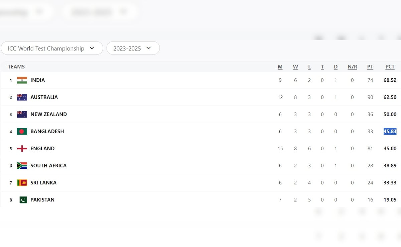Click the South Africa flag icon
The height and width of the screenshot is (247, 401).
pyautogui.click(x=22, y=166)
